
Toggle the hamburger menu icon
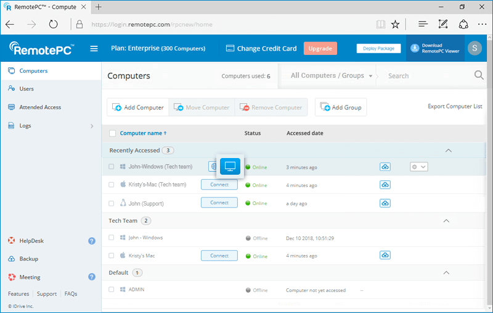coord(94,49)
